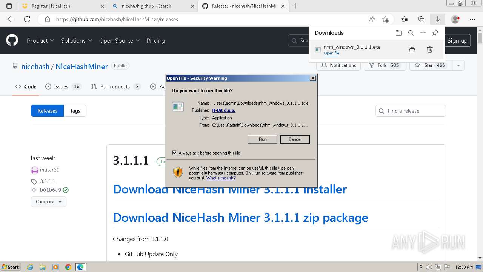Screen dimensions: 483x272
Task: Select the Releases tab
Action: point(47,111)
